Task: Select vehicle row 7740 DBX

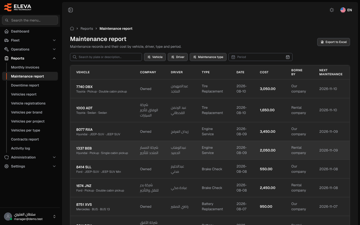Action: [210, 89]
